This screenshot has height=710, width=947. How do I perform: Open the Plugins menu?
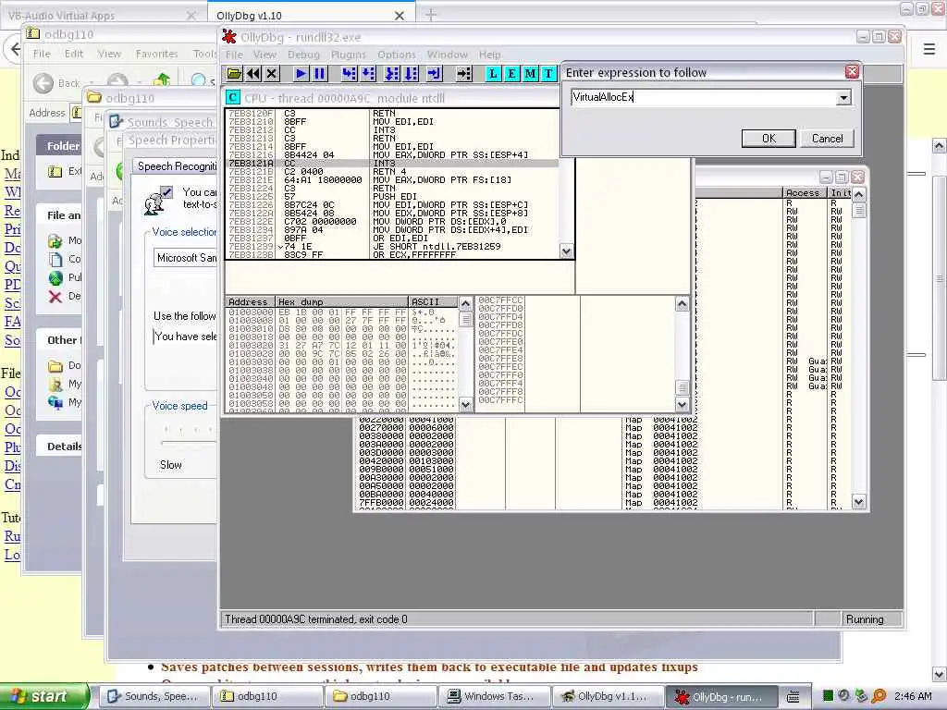click(348, 55)
